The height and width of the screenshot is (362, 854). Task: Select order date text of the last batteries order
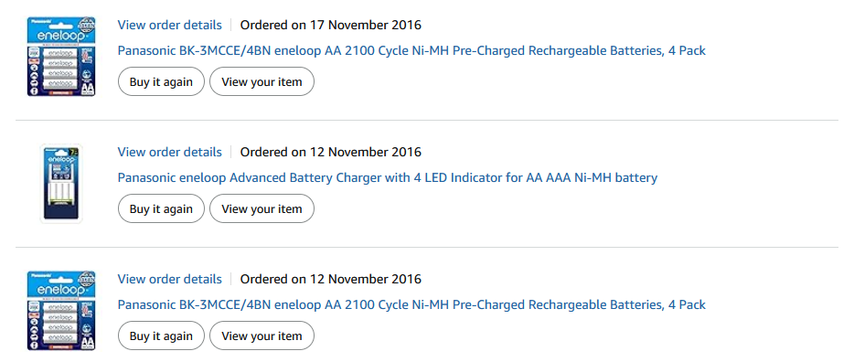(x=331, y=279)
